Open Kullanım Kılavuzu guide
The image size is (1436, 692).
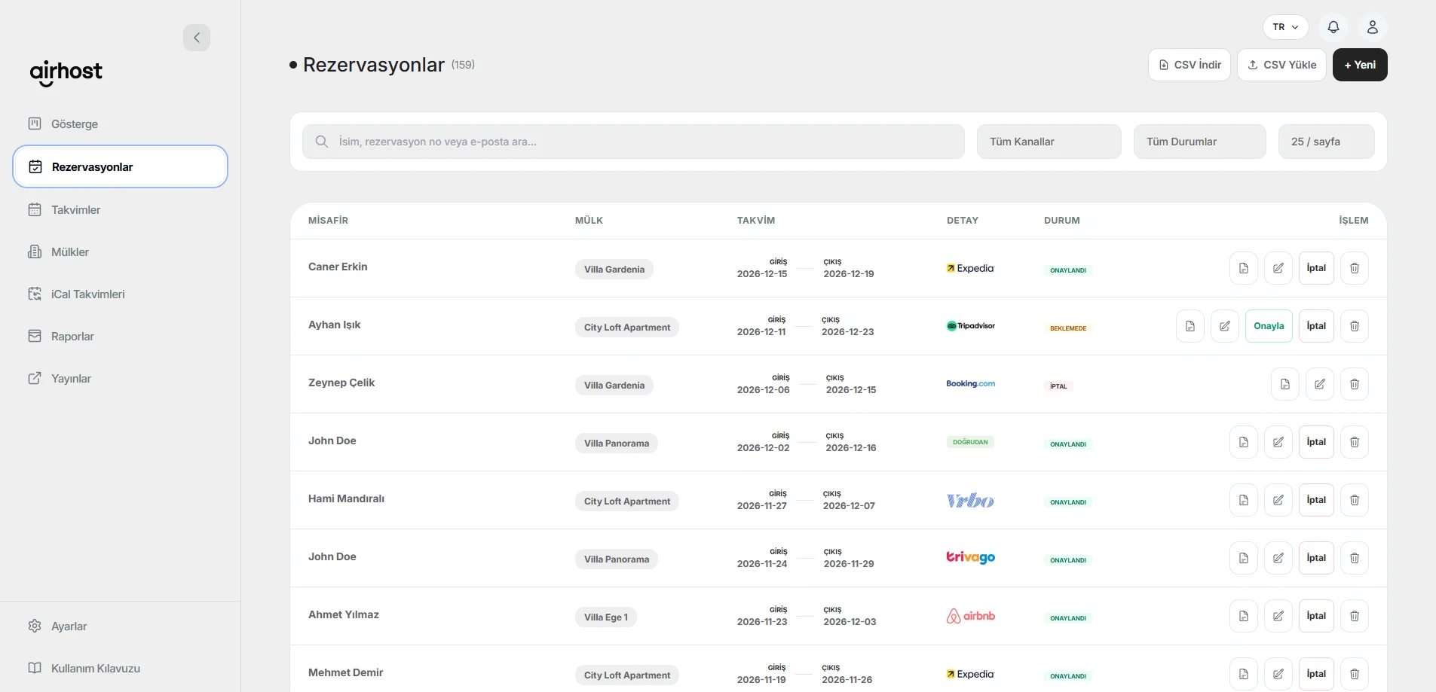click(121, 669)
